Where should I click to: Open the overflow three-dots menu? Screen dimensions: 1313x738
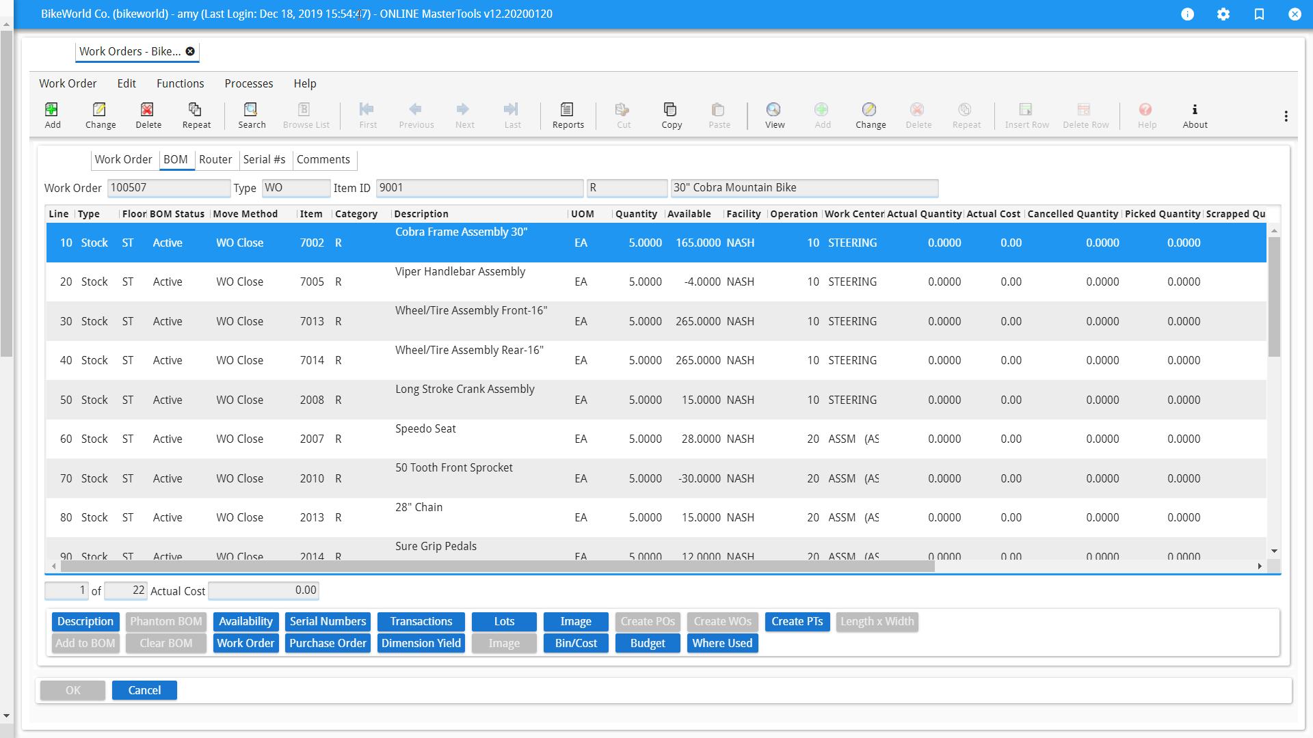tap(1286, 115)
